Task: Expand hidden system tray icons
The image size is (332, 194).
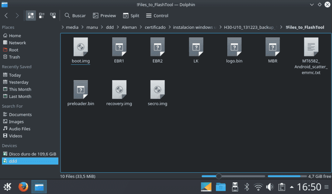Action: tap(292, 187)
